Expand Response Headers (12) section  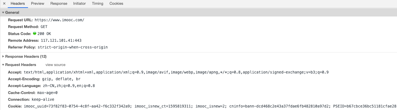click(3, 56)
